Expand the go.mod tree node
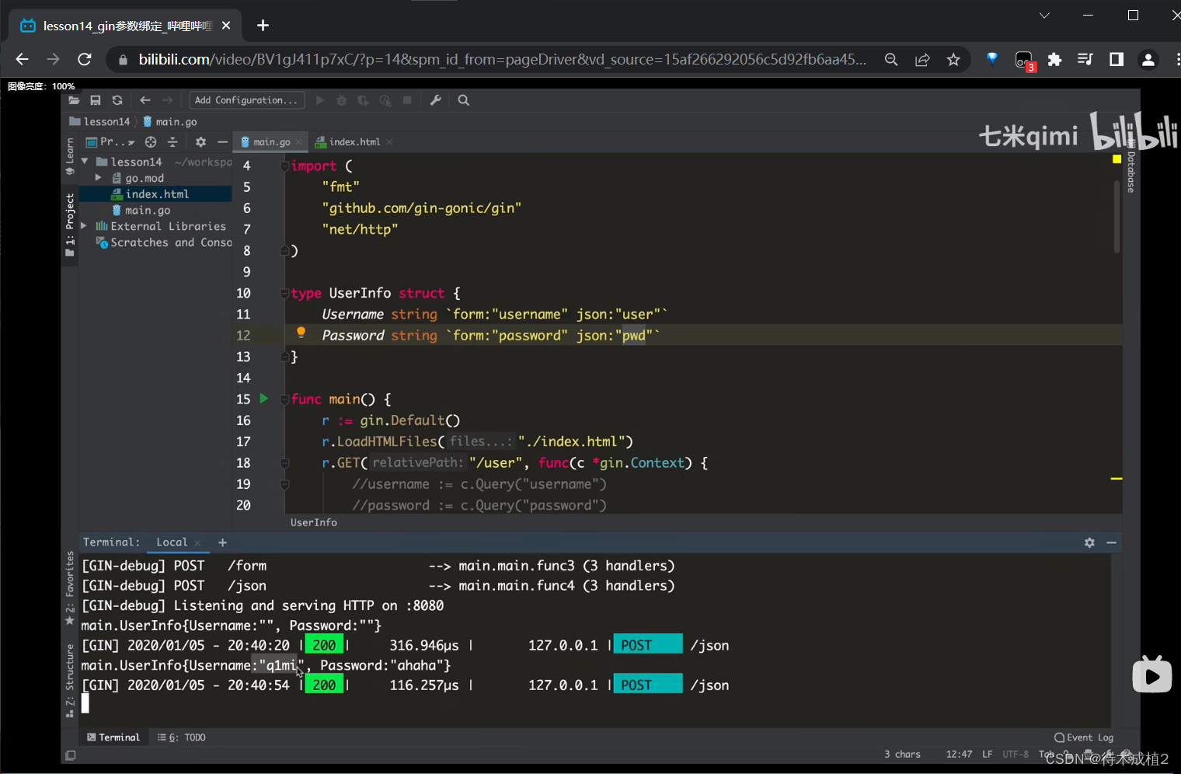 point(99,178)
